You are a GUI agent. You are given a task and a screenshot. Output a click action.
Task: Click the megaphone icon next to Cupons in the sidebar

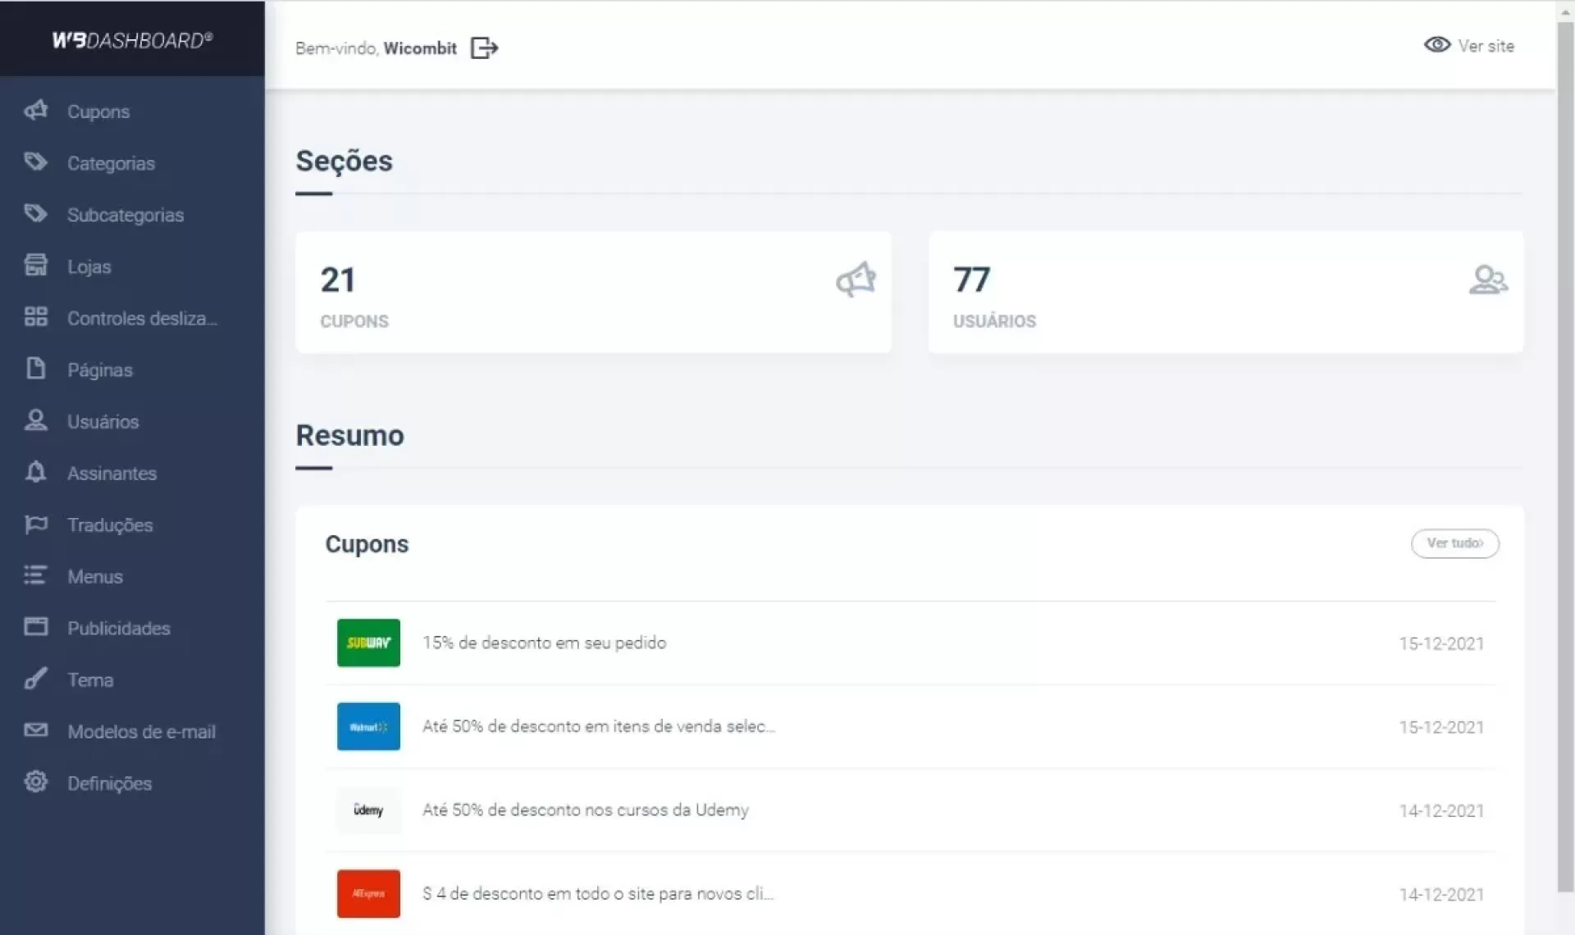[36, 111]
